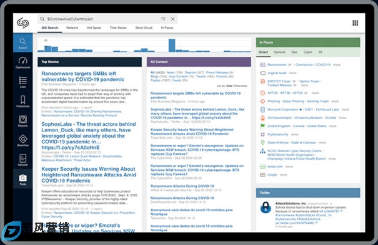Switch to the Network tab
This screenshot has width=378, height=245.
72,27
